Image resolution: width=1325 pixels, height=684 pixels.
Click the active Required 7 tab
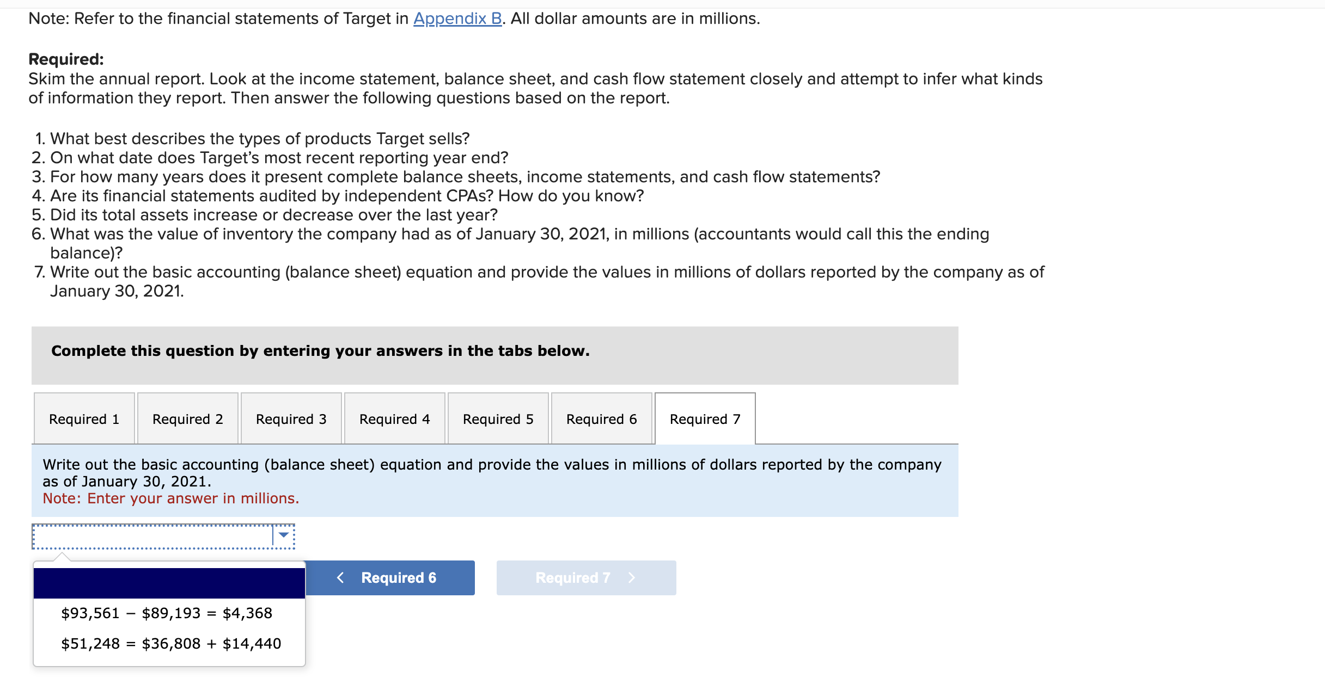click(x=705, y=418)
